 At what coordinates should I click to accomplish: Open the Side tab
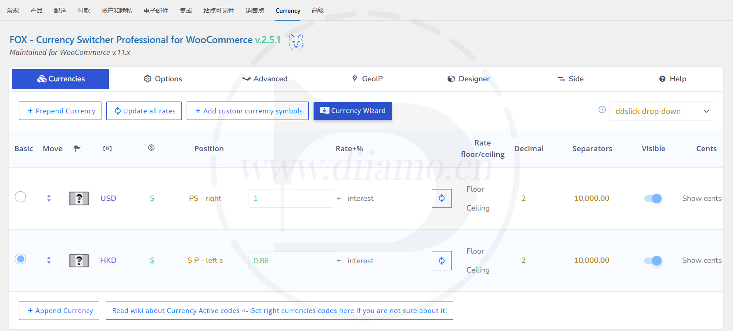tap(571, 79)
